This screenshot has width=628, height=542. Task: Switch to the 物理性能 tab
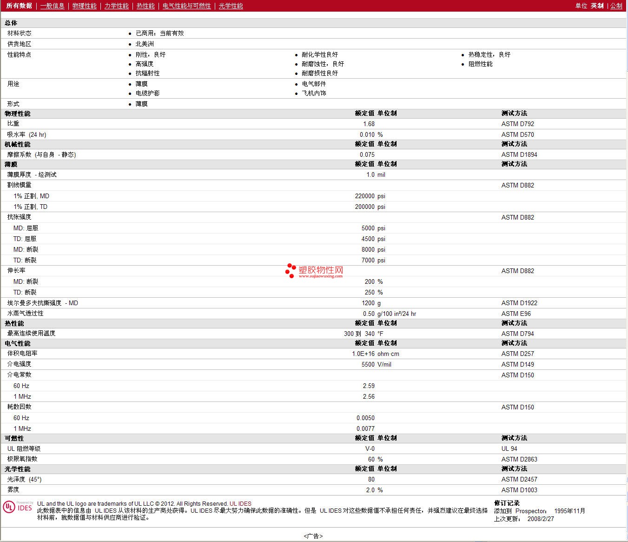coord(84,6)
